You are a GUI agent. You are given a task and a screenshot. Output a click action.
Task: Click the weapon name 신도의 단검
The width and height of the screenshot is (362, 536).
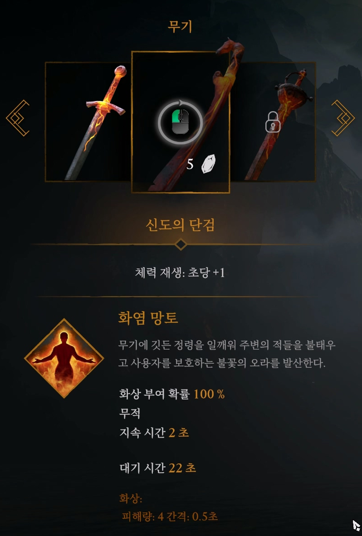pos(180,225)
